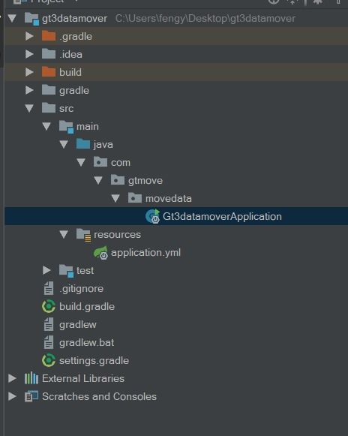The image size is (348, 436).
Task: Click the application.yml Spring config icon
Action: 100,252
